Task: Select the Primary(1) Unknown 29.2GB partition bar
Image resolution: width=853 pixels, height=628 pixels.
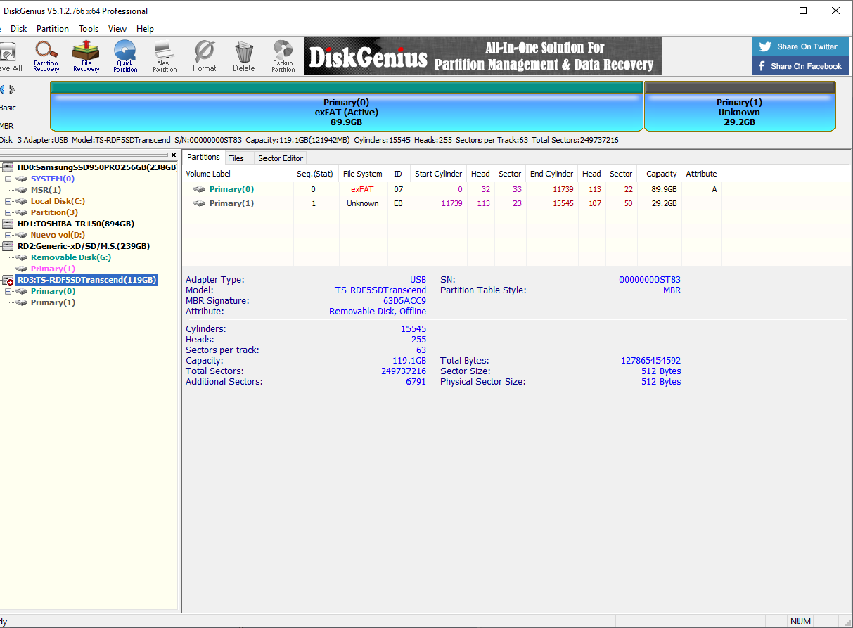Action: (x=739, y=111)
